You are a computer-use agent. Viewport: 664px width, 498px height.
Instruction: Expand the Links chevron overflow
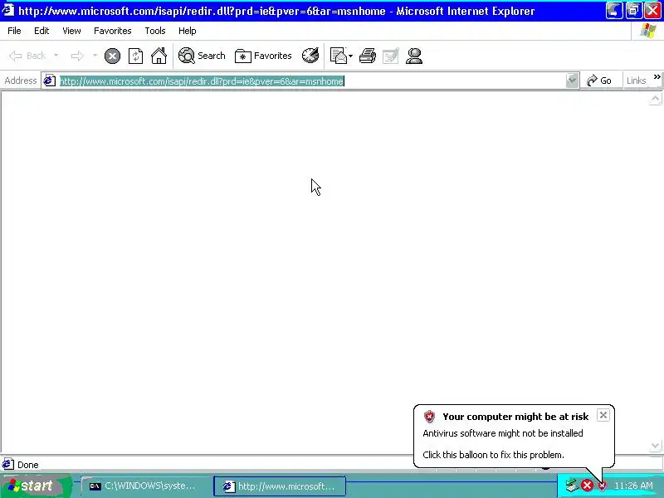click(657, 77)
